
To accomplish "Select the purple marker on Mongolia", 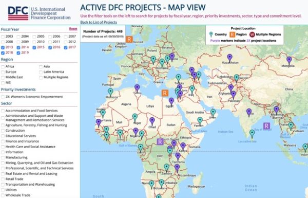I will click(289, 61).
